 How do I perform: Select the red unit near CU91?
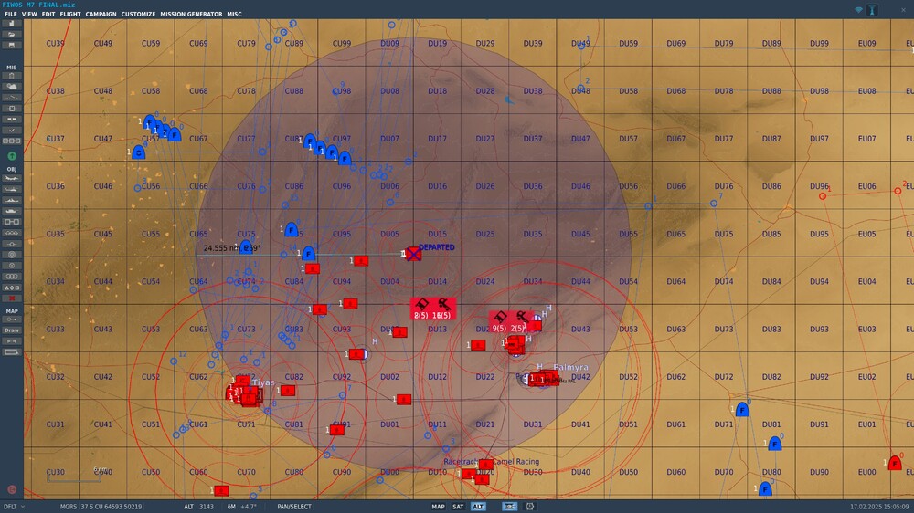tap(336, 430)
